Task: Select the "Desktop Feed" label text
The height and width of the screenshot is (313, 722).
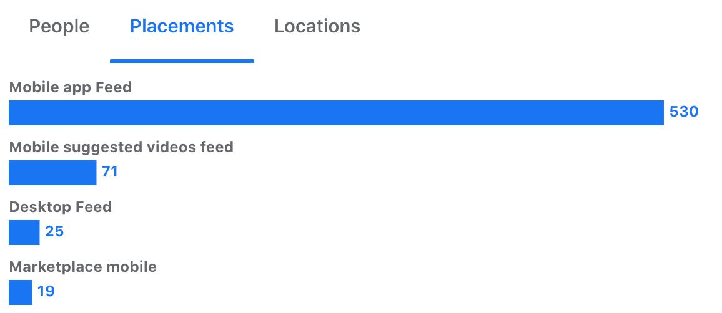Action: (61, 207)
